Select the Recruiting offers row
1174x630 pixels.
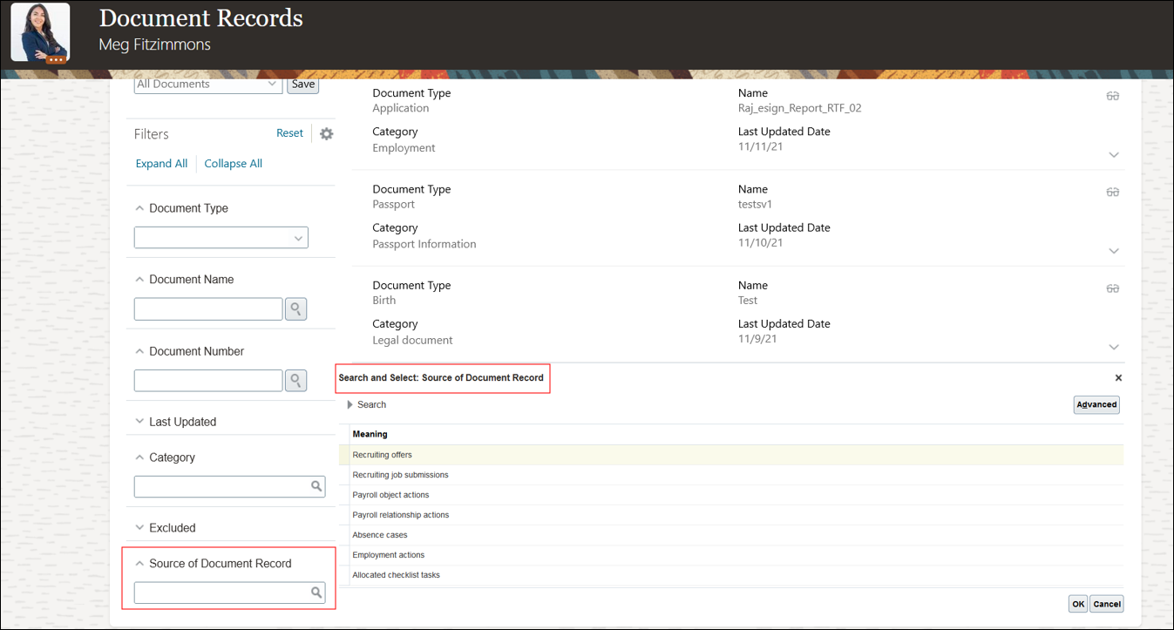pos(383,455)
